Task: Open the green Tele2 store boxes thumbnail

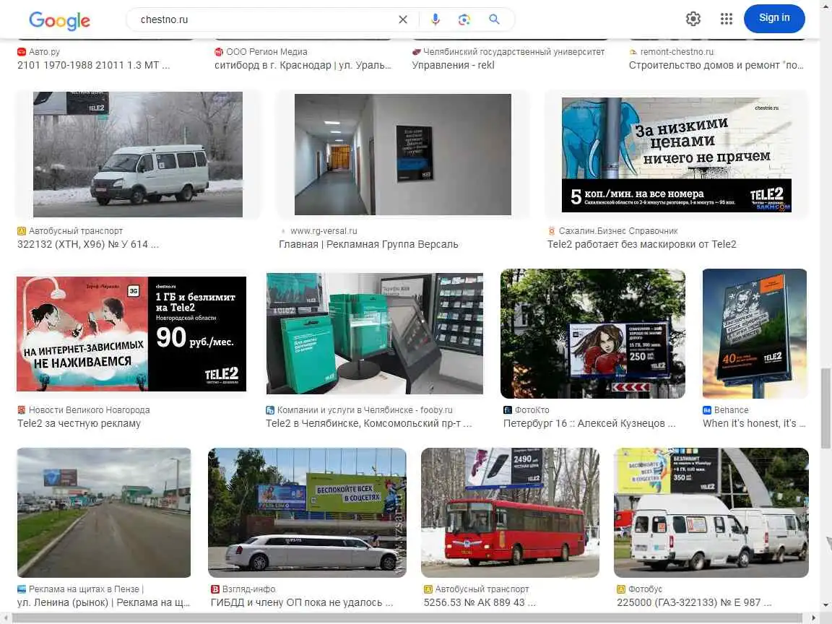Action: pos(375,334)
